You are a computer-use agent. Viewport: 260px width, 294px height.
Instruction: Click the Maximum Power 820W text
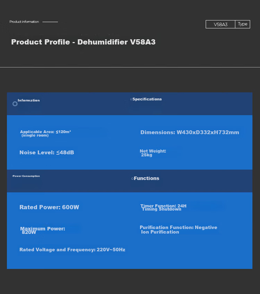(43, 230)
